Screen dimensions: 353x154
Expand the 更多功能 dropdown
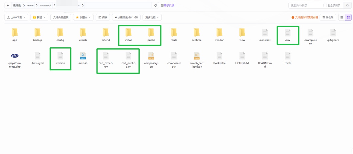[152, 17]
